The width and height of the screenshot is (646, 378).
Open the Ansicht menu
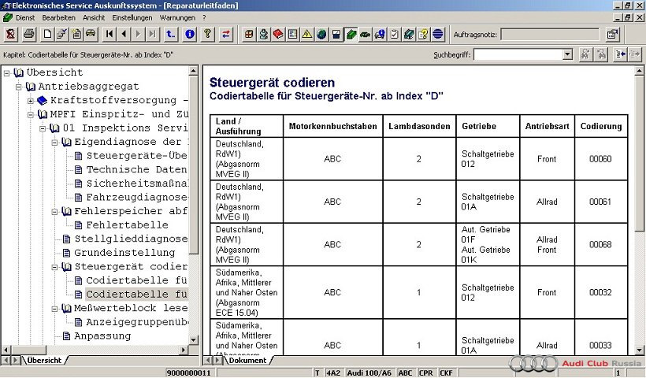tap(94, 17)
